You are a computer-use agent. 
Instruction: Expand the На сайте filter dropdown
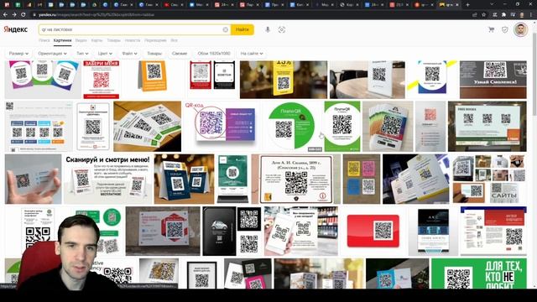[x=252, y=54]
